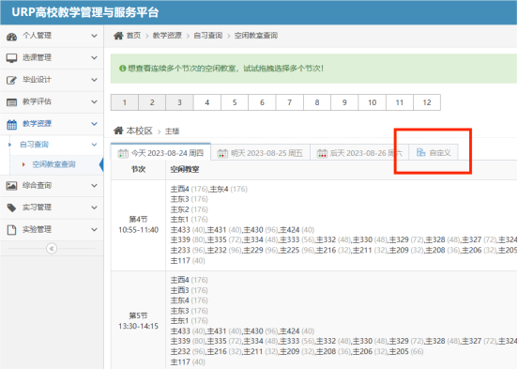Click the 第5节 13:30-14:15 cell

139,321
